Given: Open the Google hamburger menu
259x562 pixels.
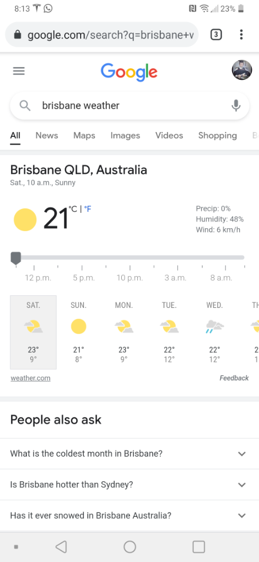Looking at the screenshot, I should tap(19, 71).
